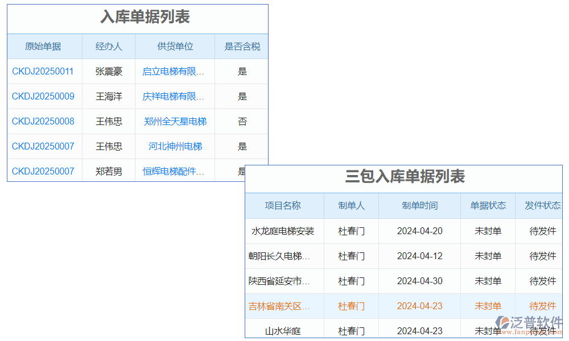Viewport: 569px width, 341px height.
Task: Open document CKDJ20250008
Action: (x=43, y=121)
